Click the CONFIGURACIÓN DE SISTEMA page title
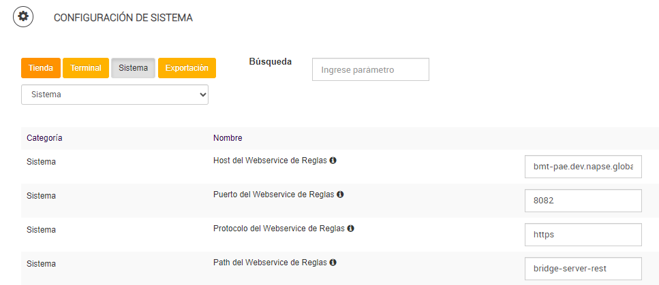Viewport: 659px width, 285px height. [x=123, y=18]
